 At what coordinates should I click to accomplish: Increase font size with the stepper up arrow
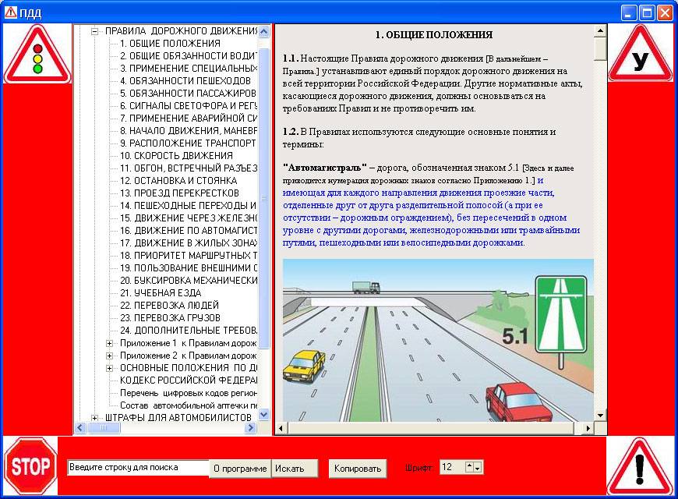[470, 467]
